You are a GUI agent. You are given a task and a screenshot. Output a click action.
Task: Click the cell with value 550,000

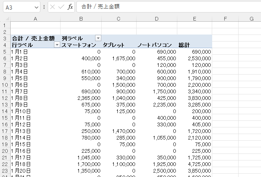[81, 78]
